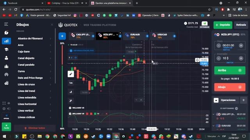Open the account profile icon in sidebar
250x140 pixels.
coord(6,58)
